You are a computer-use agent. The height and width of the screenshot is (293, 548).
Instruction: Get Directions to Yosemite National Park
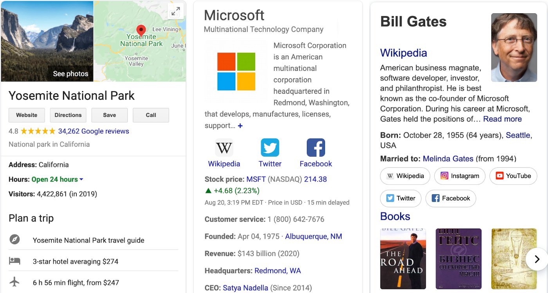click(68, 115)
